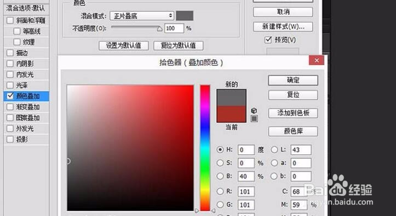
Task: Click the M magenta input field showing 59
Action: [299, 205]
